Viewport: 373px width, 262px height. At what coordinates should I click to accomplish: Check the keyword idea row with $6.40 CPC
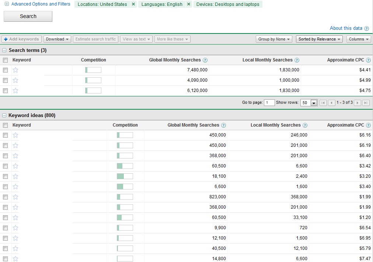click(x=5, y=156)
